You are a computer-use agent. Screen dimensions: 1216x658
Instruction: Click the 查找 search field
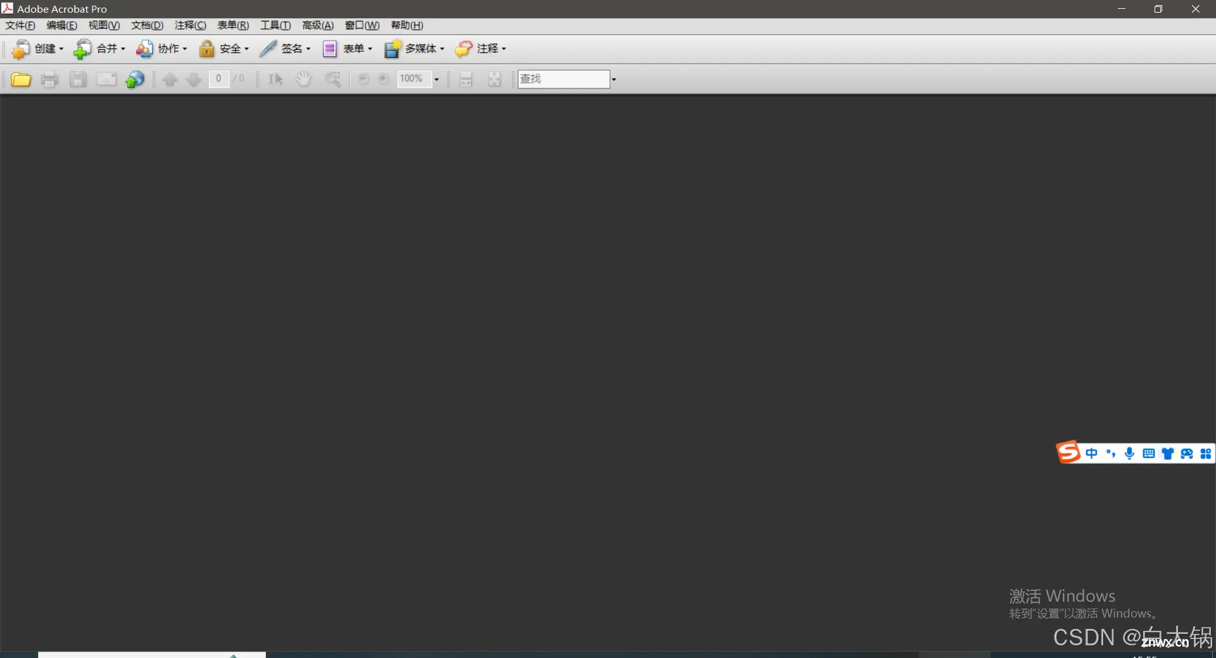[x=564, y=79]
